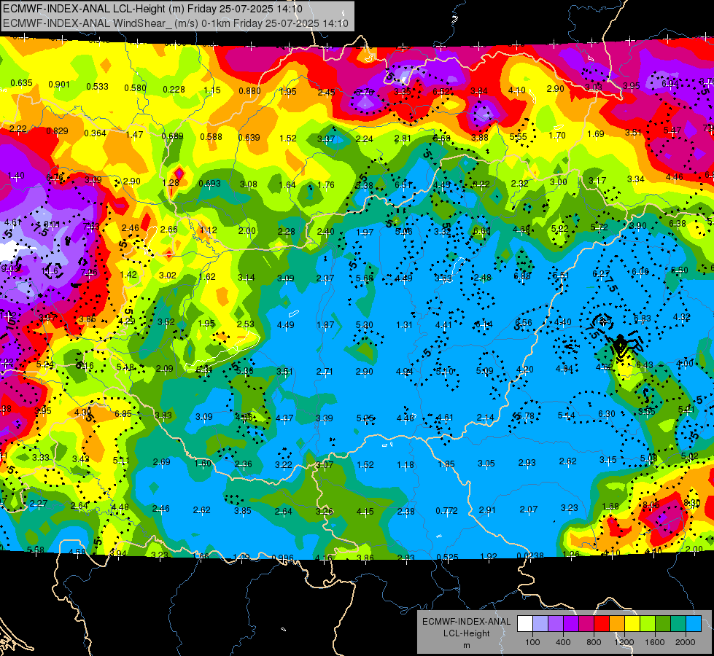Image resolution: width=714 pixels, height=656 pixels.
Task: Click the dark green legend swatch
Action: pyautogui.click(x=663, y=624)
